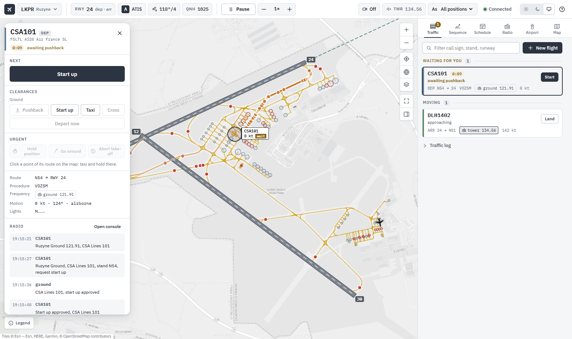Switch to the Traffic tab

[433, 29]
